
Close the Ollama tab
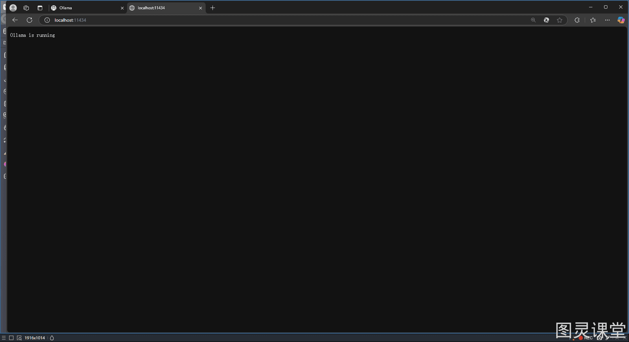(x=122, y=8)
